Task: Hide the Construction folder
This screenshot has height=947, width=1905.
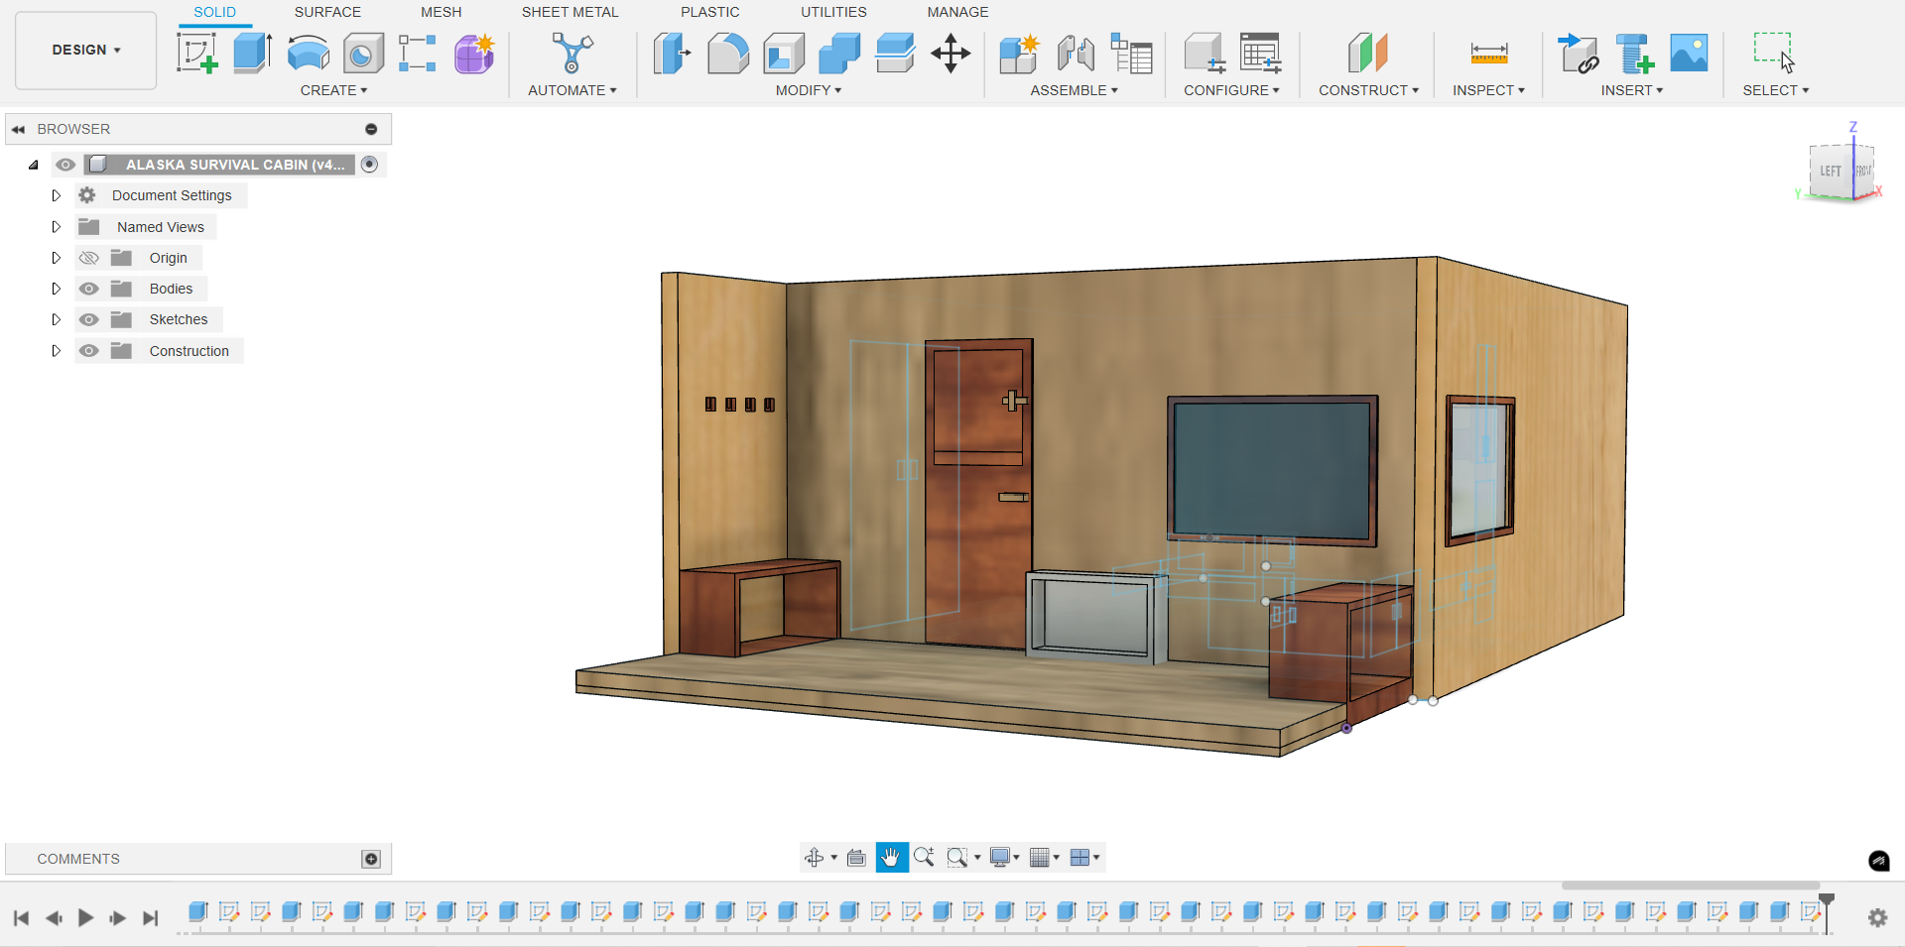Action: 89,351
